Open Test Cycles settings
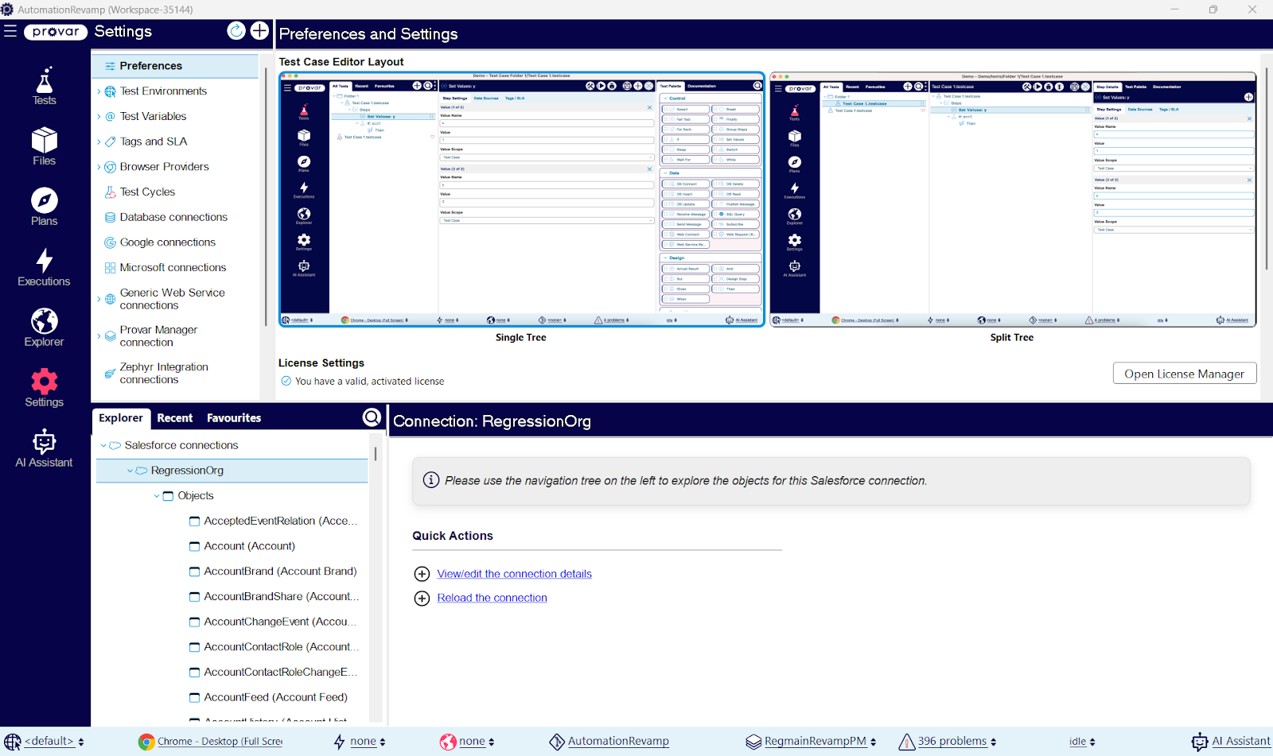 (147, 192)
